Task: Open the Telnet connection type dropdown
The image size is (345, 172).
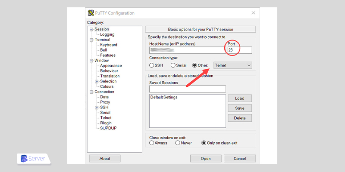Action: tap(233, 65)
